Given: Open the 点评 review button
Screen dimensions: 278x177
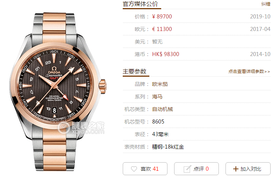Looking at the screenshot, I should (196, 169).
